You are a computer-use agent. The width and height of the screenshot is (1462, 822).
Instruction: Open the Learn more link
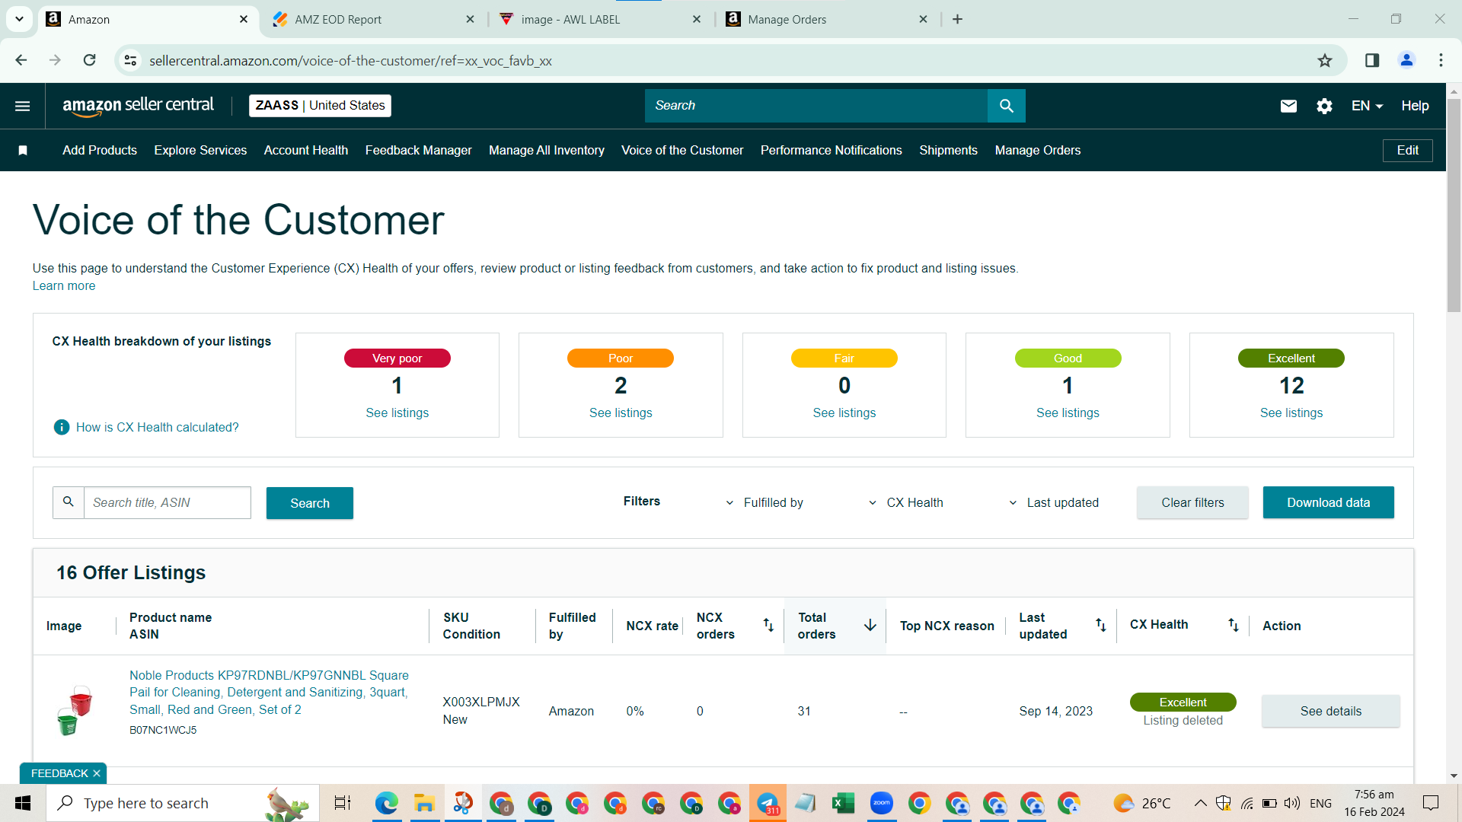coord(64,286)
